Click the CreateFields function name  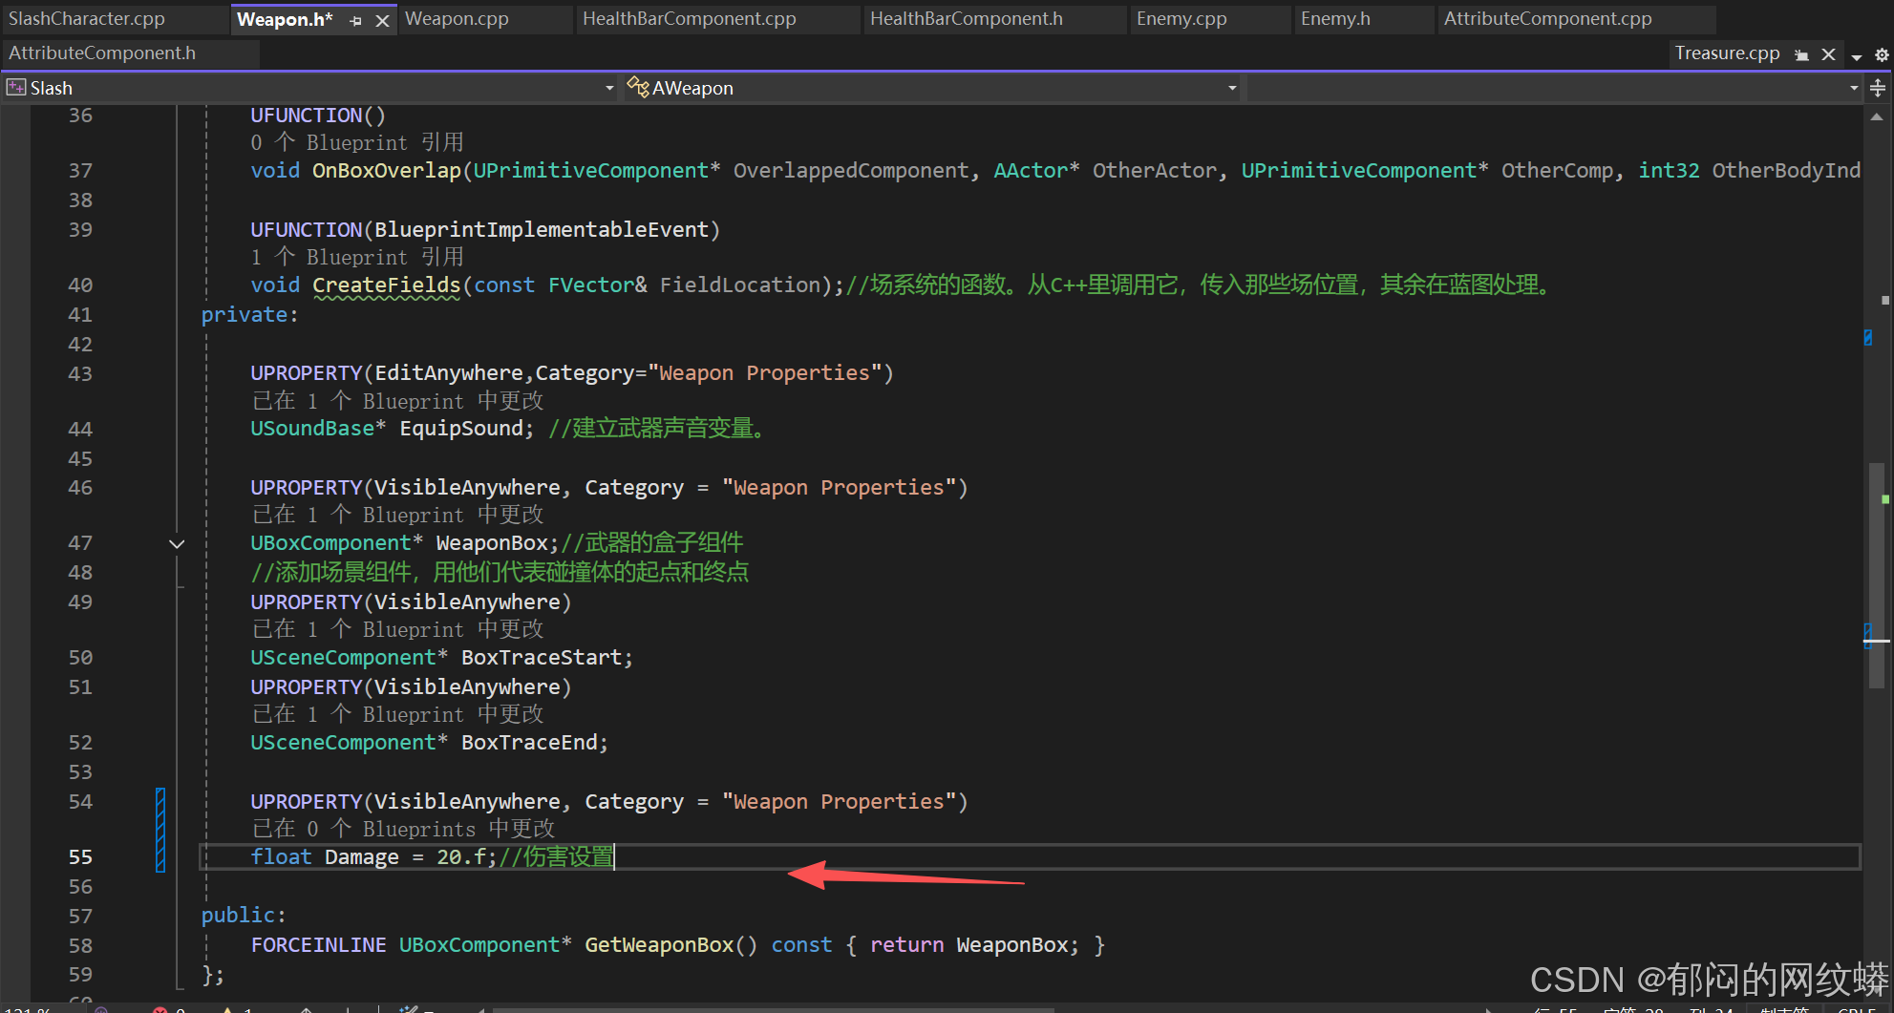coord(387,285)
